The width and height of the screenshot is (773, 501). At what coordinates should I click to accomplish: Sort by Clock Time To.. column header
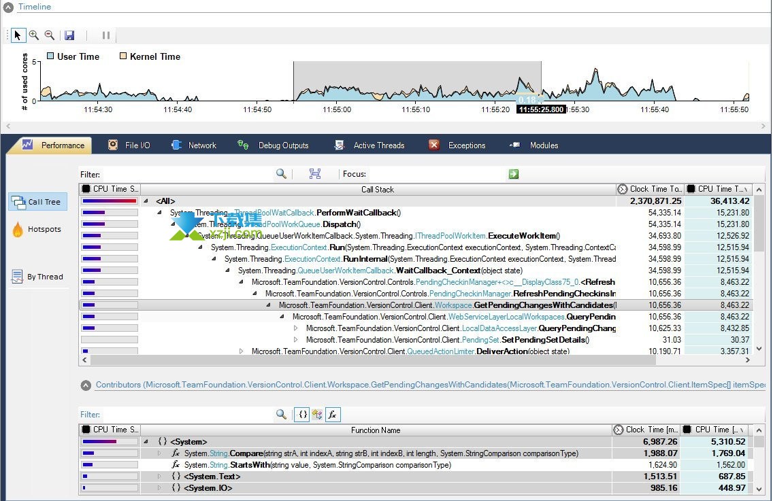[x=651, y=189]
